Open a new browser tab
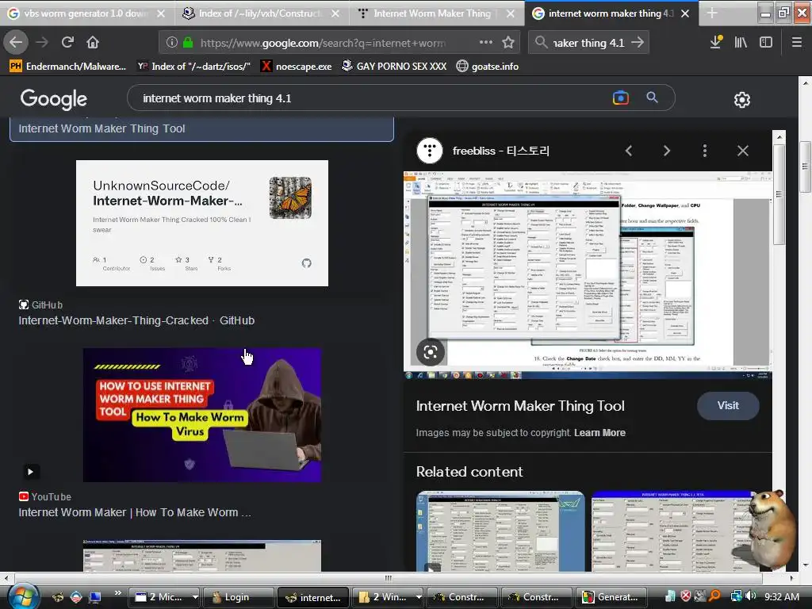The image size is (812, 609). tap(712, 13)
